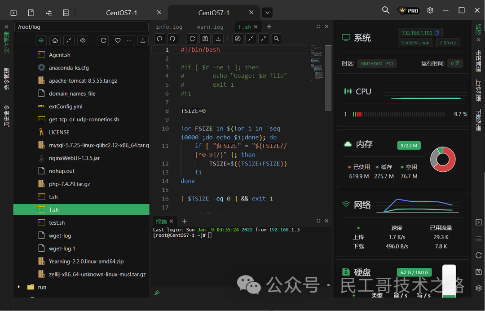This screenshot has height=311, width=485.
Task: Maximize the editor panel
Action: (x=318, y=27)
